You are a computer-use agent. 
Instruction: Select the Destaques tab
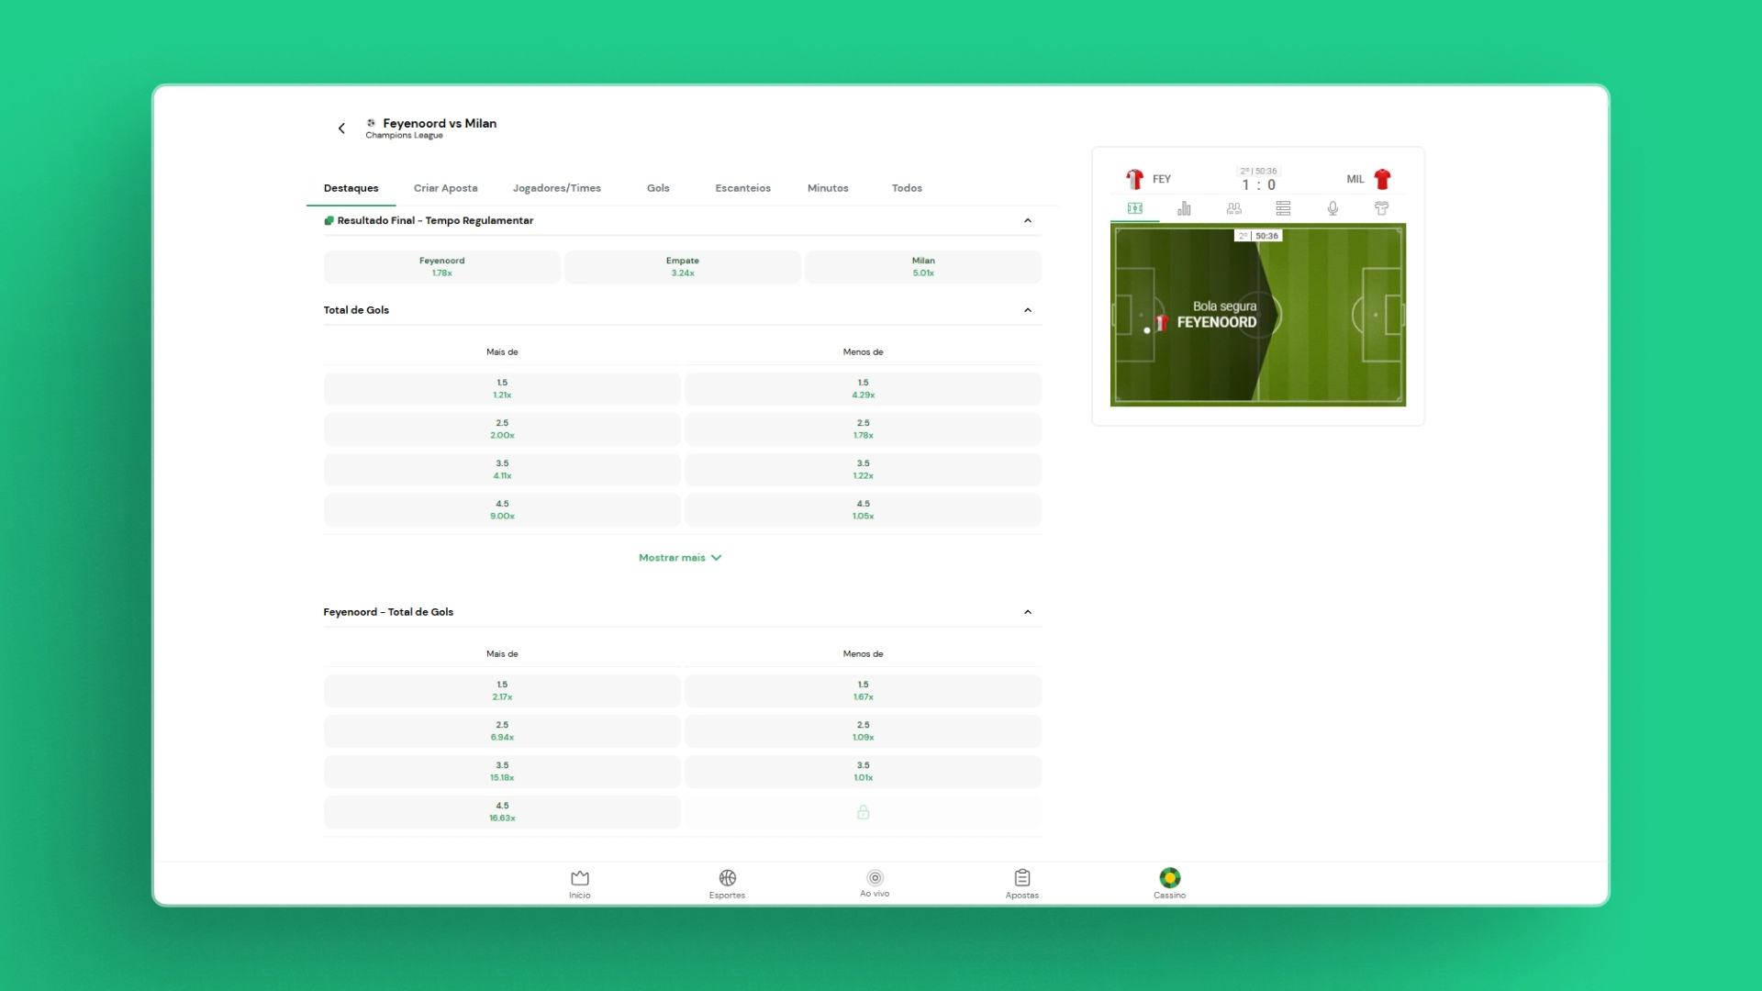click(351, 188)
